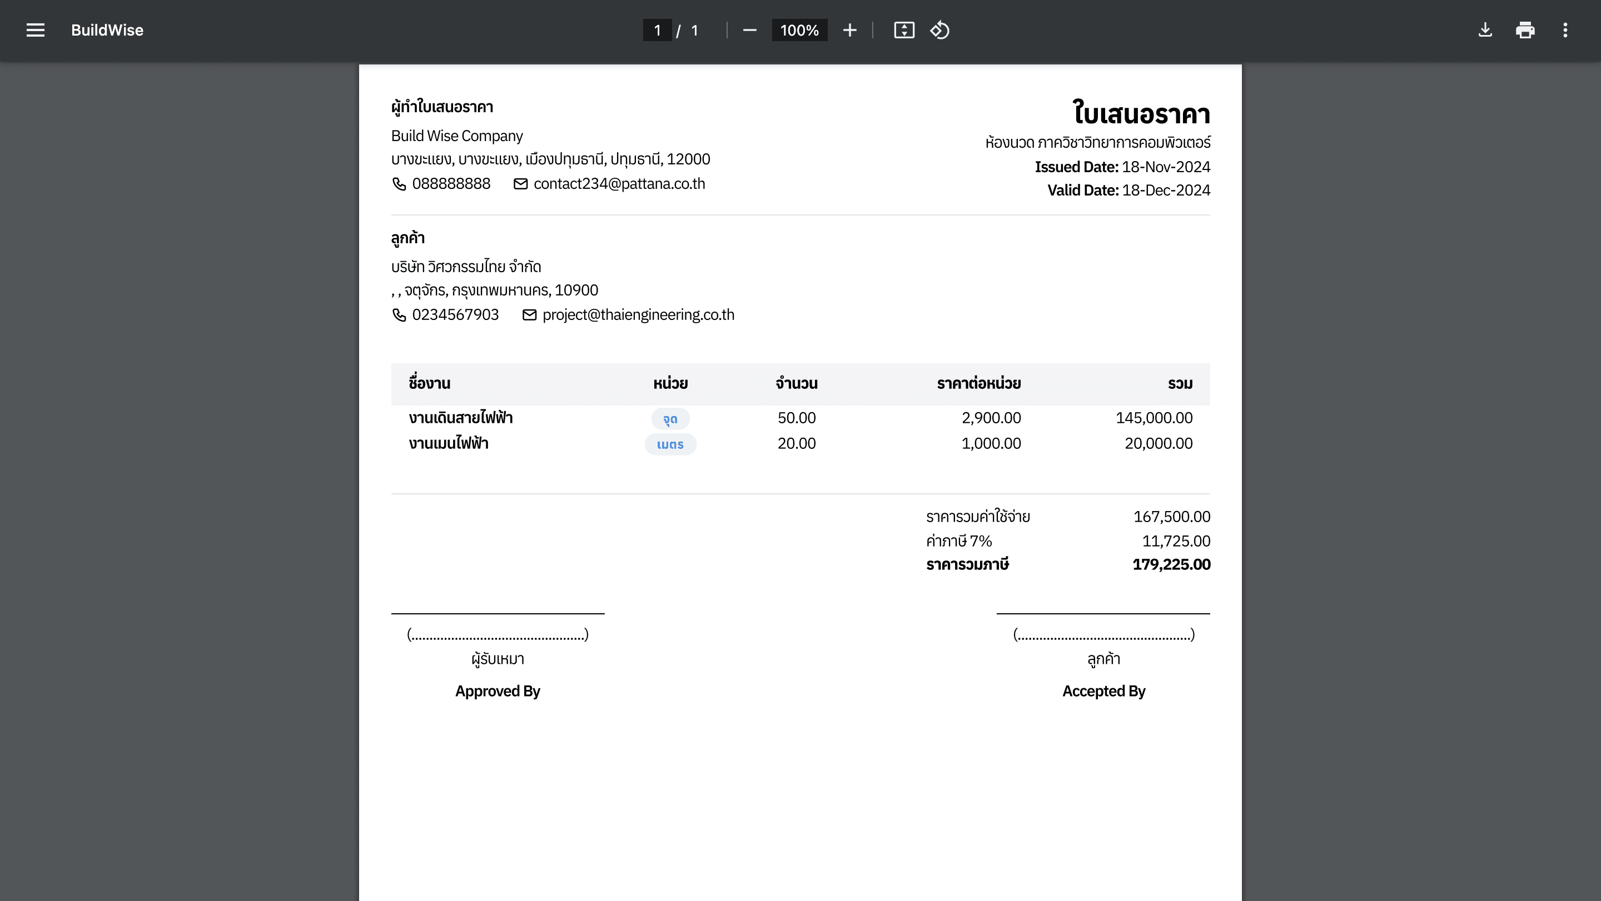Click the project@thaiengineering.co.th email

[638, 315]
